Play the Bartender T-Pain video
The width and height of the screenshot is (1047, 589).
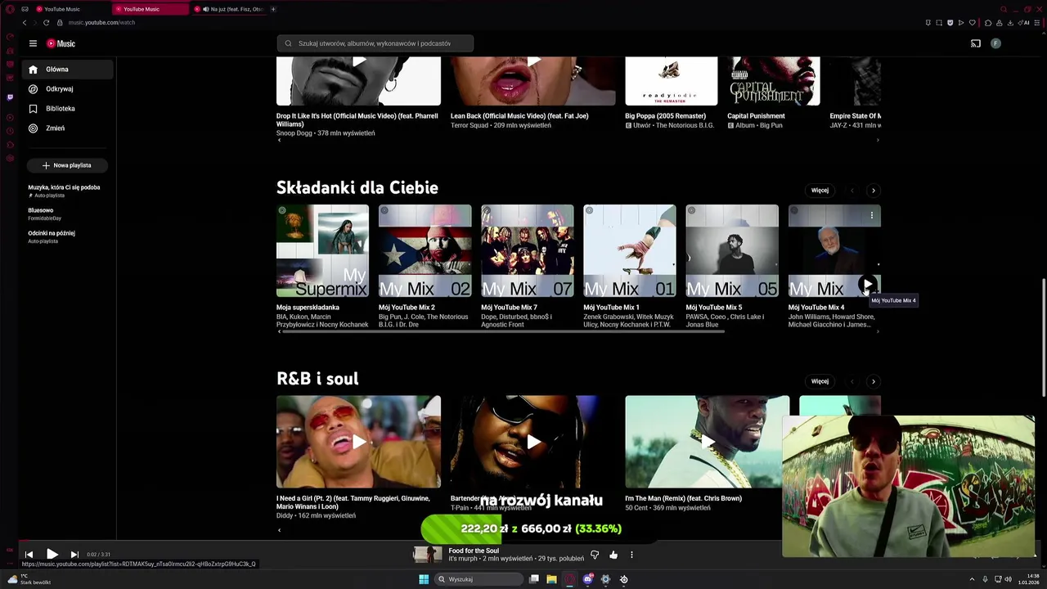[532, 442]
